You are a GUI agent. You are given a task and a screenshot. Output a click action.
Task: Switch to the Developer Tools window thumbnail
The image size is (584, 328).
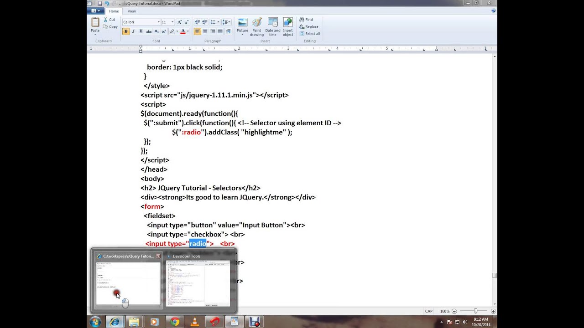click(198, 280)
